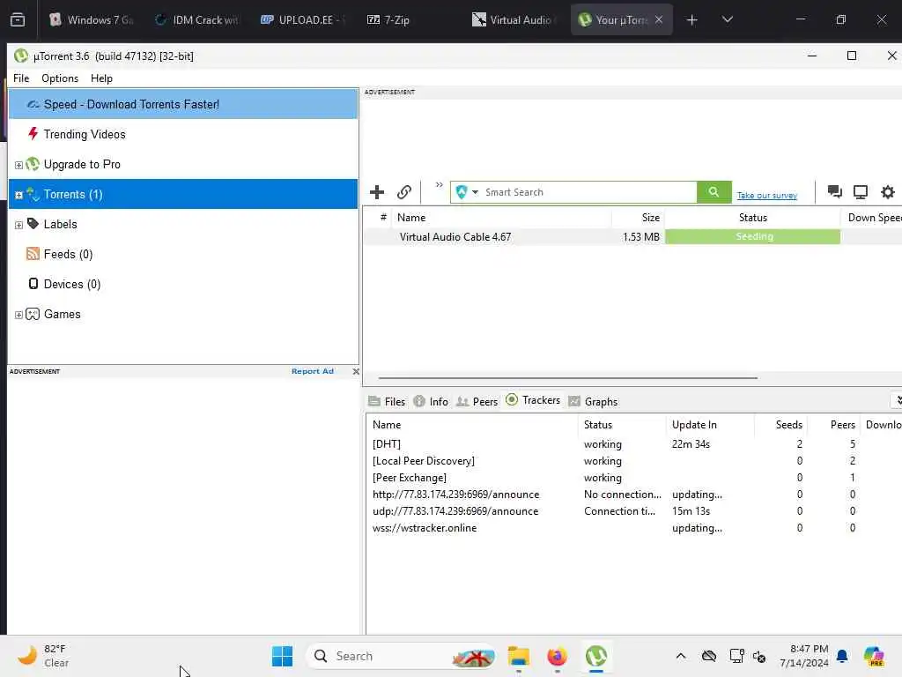Expand the Games tree node
The height and width of the screenshot is (677, 902).
coord(18,315)
